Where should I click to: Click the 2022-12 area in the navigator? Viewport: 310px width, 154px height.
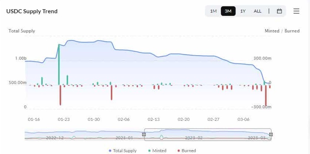55,138
